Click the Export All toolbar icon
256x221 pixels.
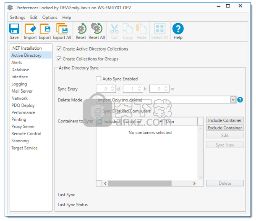62,29
